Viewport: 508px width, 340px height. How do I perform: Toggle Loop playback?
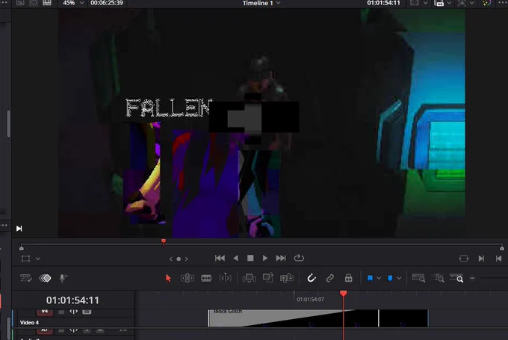tap(299, 258)
